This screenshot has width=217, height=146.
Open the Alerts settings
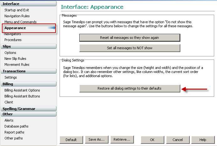click(x=9, y=120)
